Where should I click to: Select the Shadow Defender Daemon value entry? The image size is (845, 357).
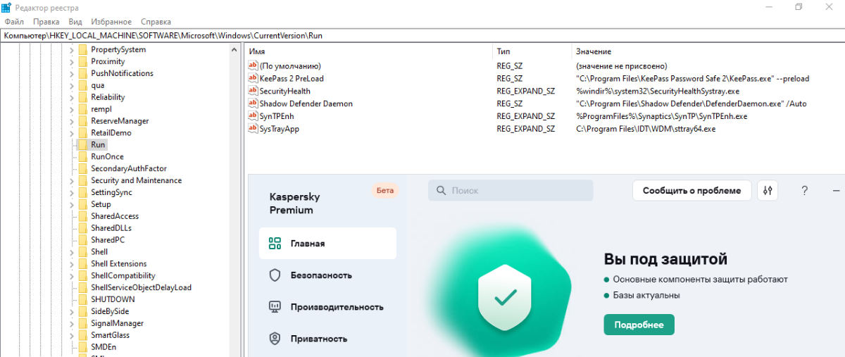click(x=306, y=104)
